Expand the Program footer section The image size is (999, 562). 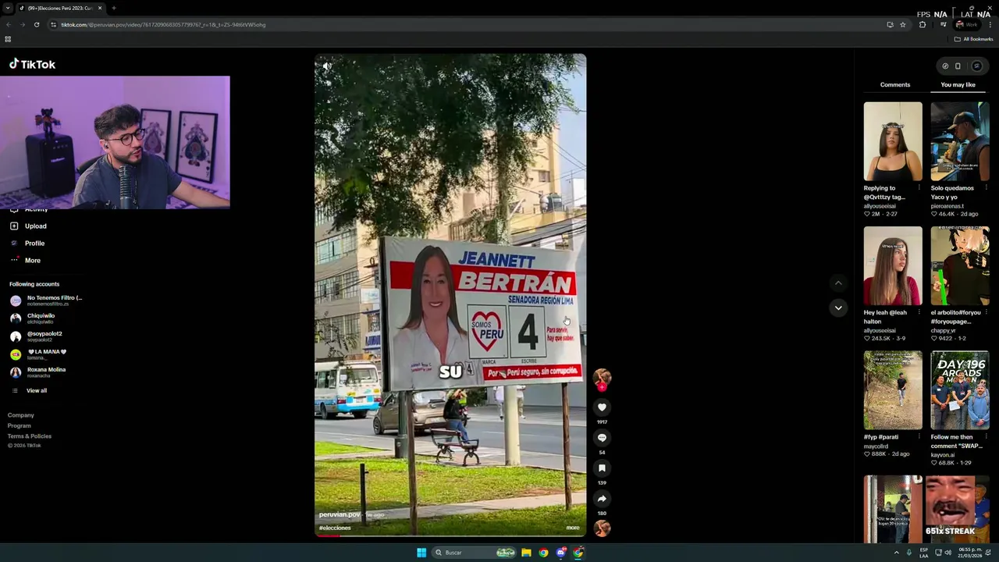click(20, 425)
